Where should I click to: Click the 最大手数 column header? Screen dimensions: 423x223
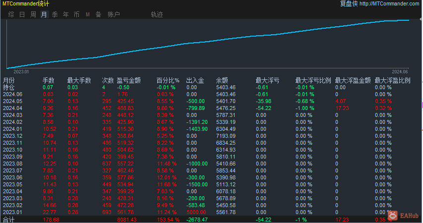click(79, 80)
